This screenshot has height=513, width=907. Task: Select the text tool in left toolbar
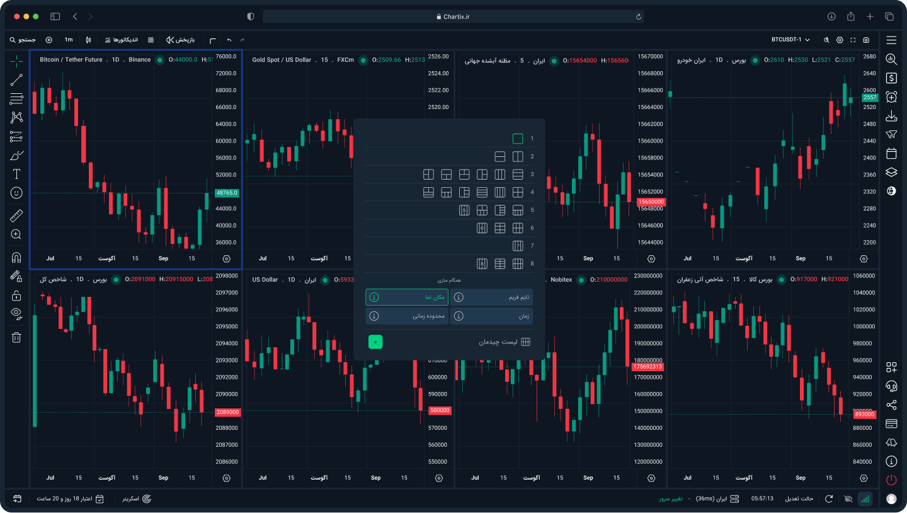[16, 174]
